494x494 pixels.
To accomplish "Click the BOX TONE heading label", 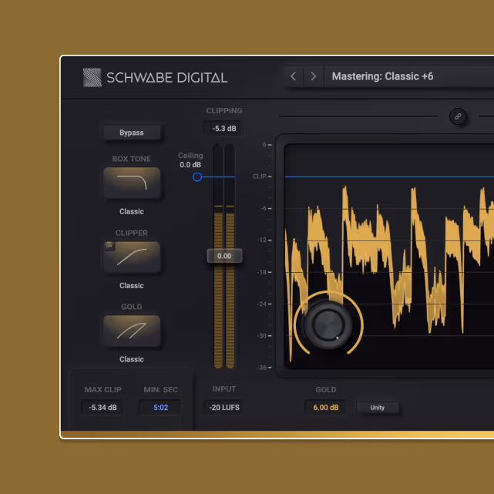I will point(132,159).
